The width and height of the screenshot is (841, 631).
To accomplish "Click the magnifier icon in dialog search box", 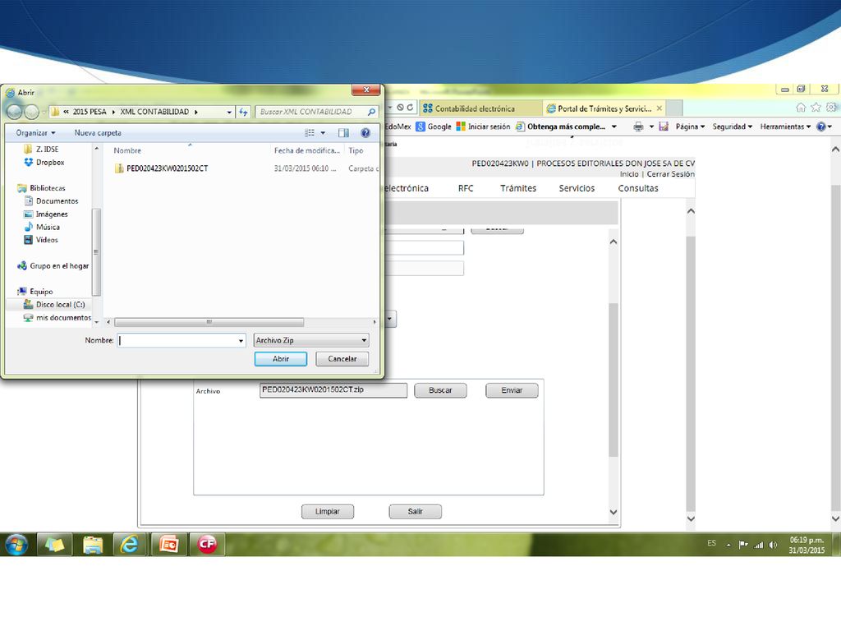I will pos(371,112).
